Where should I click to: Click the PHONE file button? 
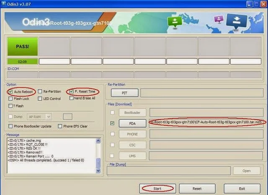(132, 134)
